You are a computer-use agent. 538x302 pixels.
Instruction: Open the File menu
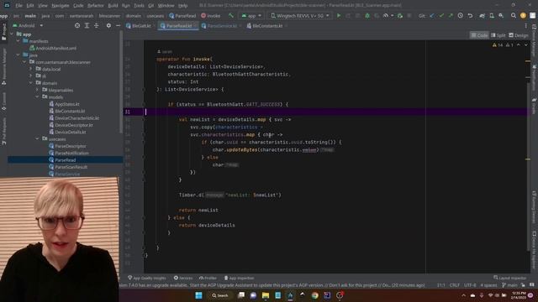pos(18,6)
